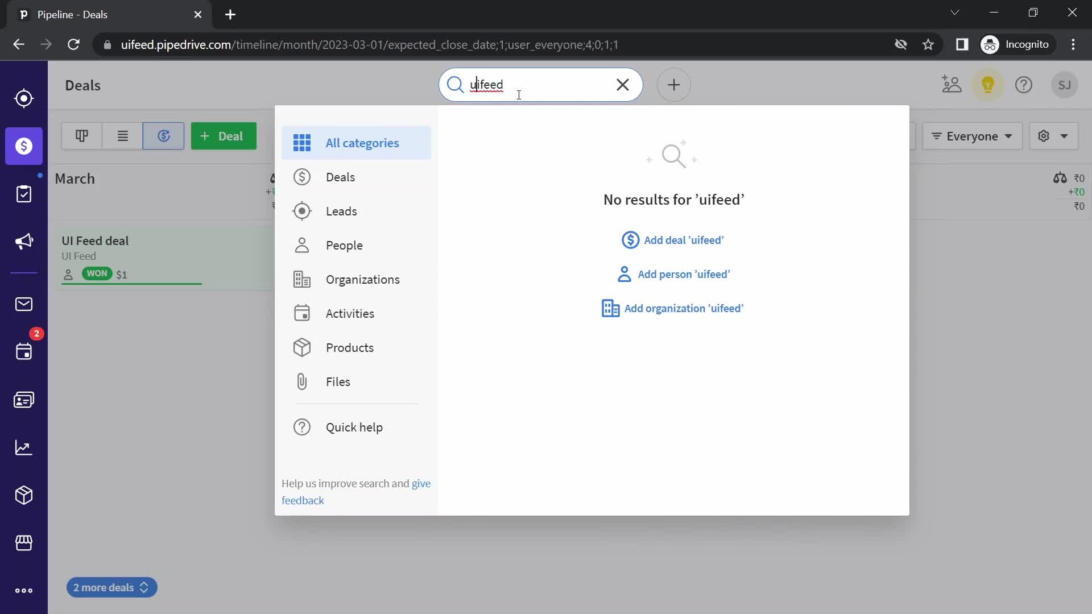The image size is (1092, 614).
Task: Open Chrome three-dot menu
Action: pyautogui.click(x=1073, y=44)
